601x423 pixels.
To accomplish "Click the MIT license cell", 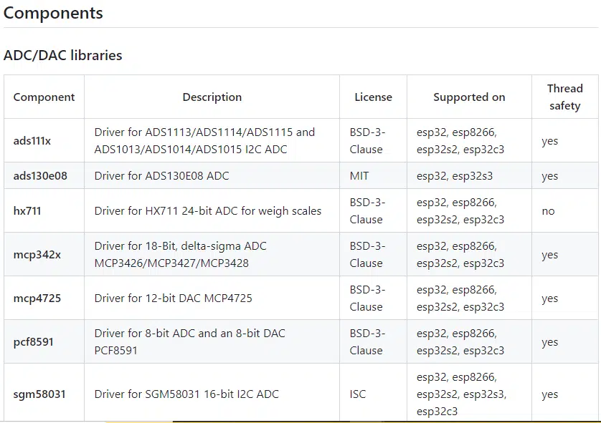I will 359,176.
